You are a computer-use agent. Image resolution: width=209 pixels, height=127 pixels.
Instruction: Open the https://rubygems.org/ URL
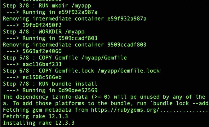pos(125,110)
